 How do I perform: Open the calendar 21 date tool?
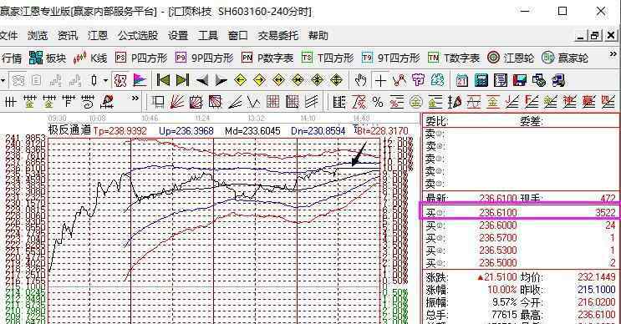tap(462, 81)
